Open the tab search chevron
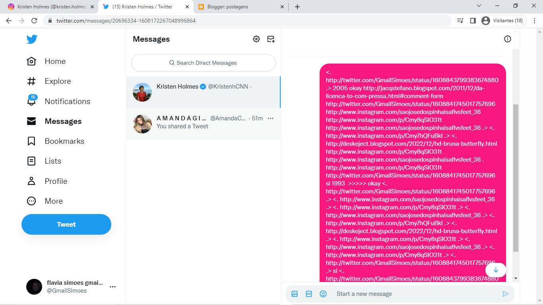 [x=479, y=6]
